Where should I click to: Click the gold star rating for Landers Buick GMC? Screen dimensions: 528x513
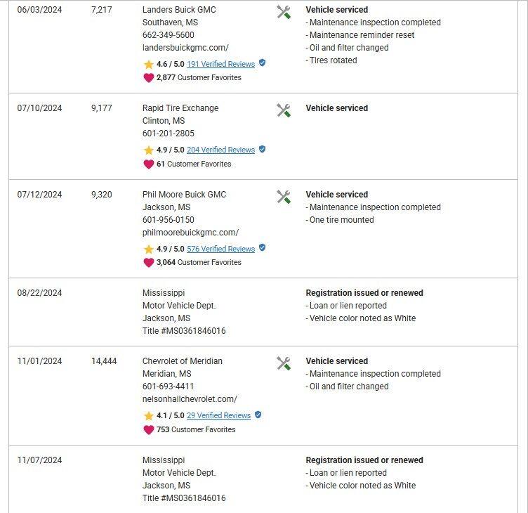click(149, 64)
